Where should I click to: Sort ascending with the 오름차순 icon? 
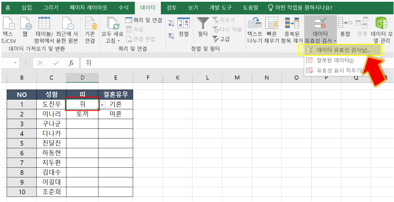pyautogui.click(x=171, y=23)
